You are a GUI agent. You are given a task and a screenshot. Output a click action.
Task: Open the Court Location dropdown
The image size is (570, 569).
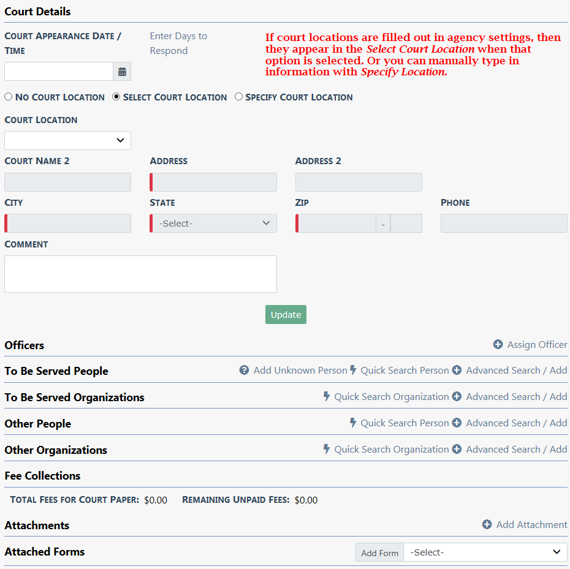pos(67,140)
